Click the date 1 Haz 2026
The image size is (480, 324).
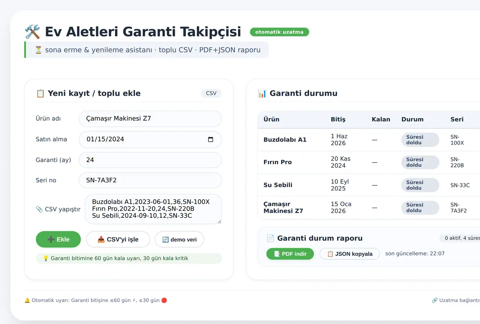tap(339, 140)
